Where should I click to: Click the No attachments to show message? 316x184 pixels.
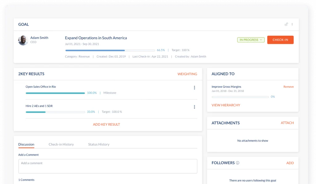coord(253,141)
